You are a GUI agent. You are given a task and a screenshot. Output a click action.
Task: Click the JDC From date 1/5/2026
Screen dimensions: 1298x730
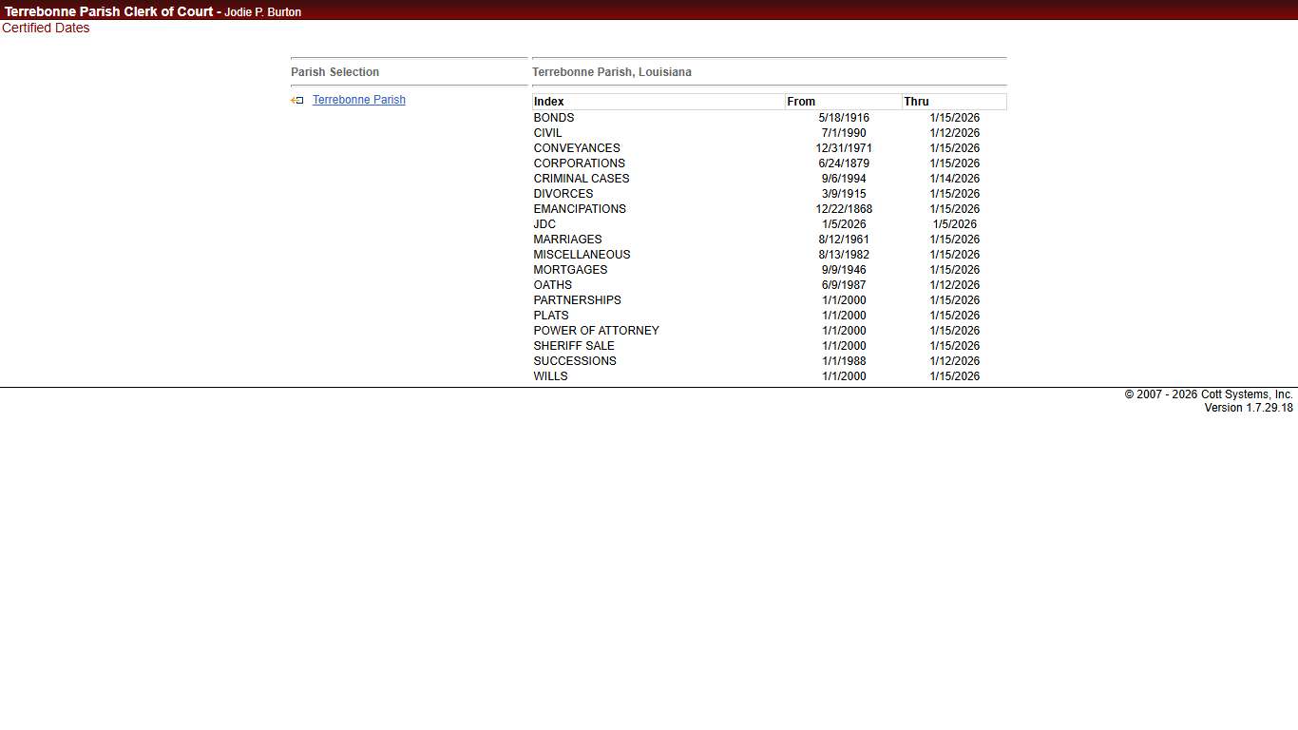tap(844, 224)
